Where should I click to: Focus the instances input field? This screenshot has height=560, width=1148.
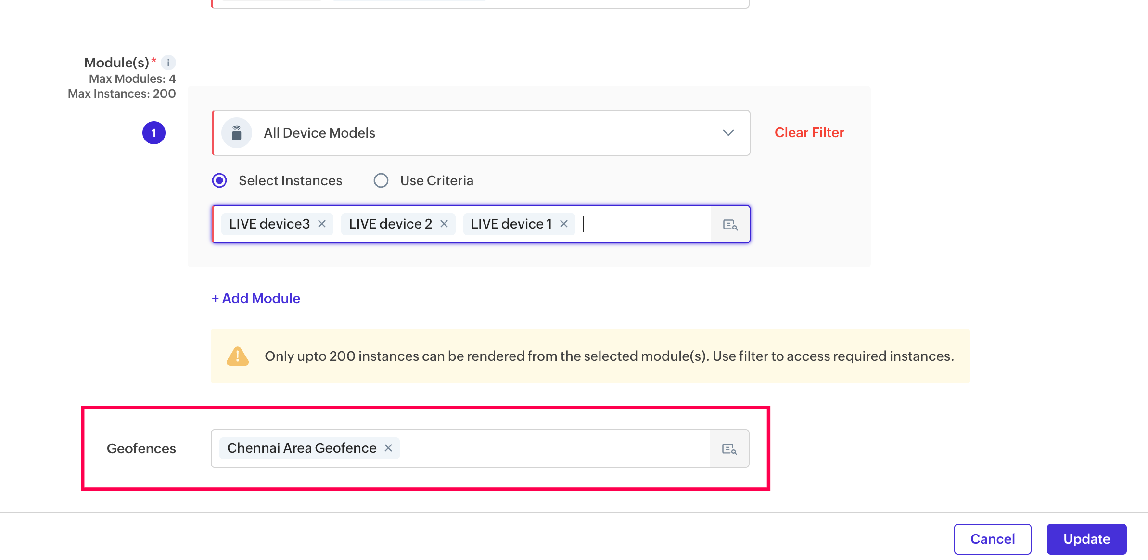(x=645, y=224)
